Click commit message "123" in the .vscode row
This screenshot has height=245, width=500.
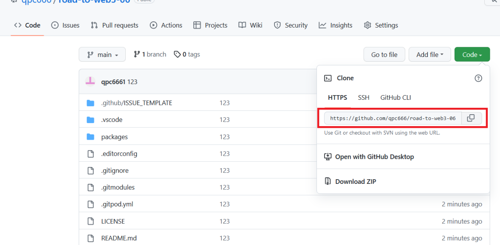click(x=224, y=120)
